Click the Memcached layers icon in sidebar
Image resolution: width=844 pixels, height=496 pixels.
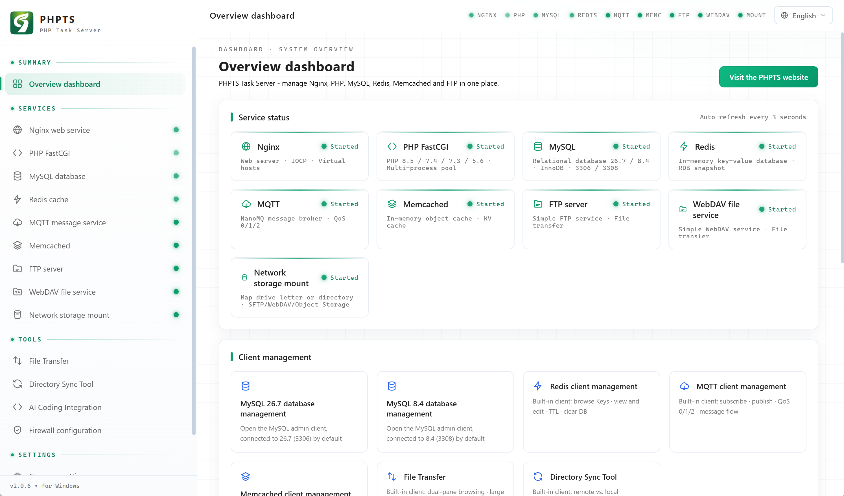pyautogui.click(x=18, y=246)
